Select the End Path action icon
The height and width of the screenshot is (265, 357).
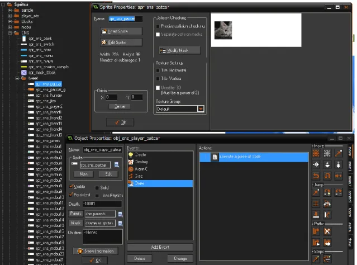point(327,231)
